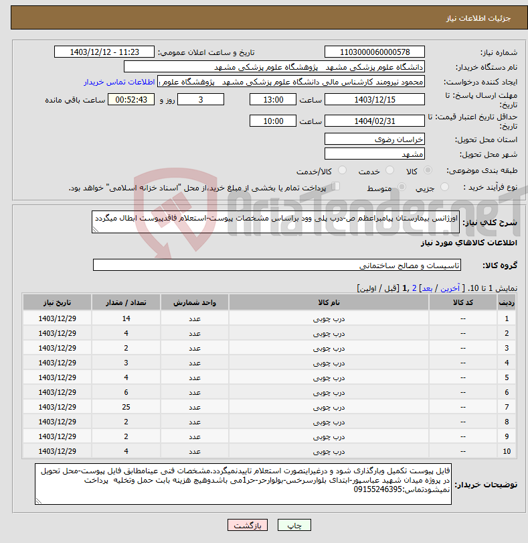This screenshot has width=528, height=543.
Task: Open page 2 of the items list
Action: (414, 288)
